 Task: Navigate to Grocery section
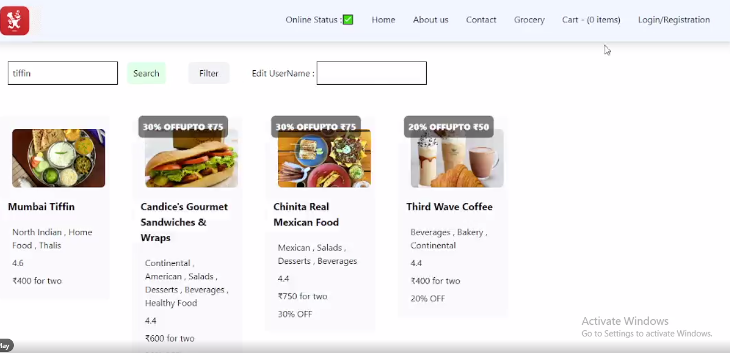[529, 20]
